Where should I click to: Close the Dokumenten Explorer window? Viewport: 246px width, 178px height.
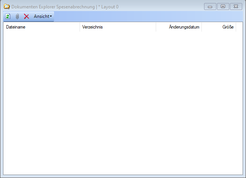point(236,6)
